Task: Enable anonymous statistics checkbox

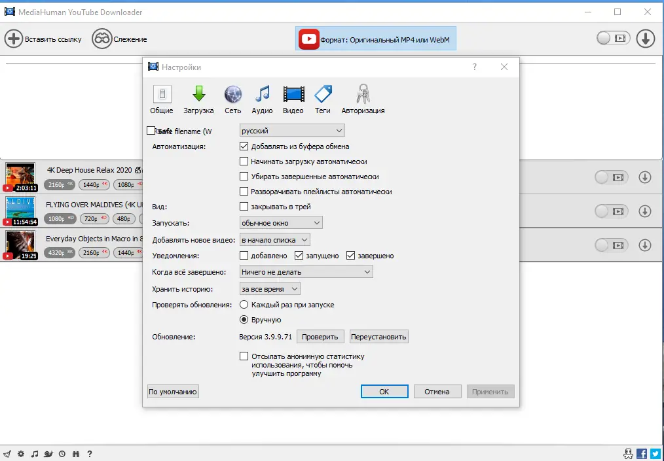Action: point(244,356)
